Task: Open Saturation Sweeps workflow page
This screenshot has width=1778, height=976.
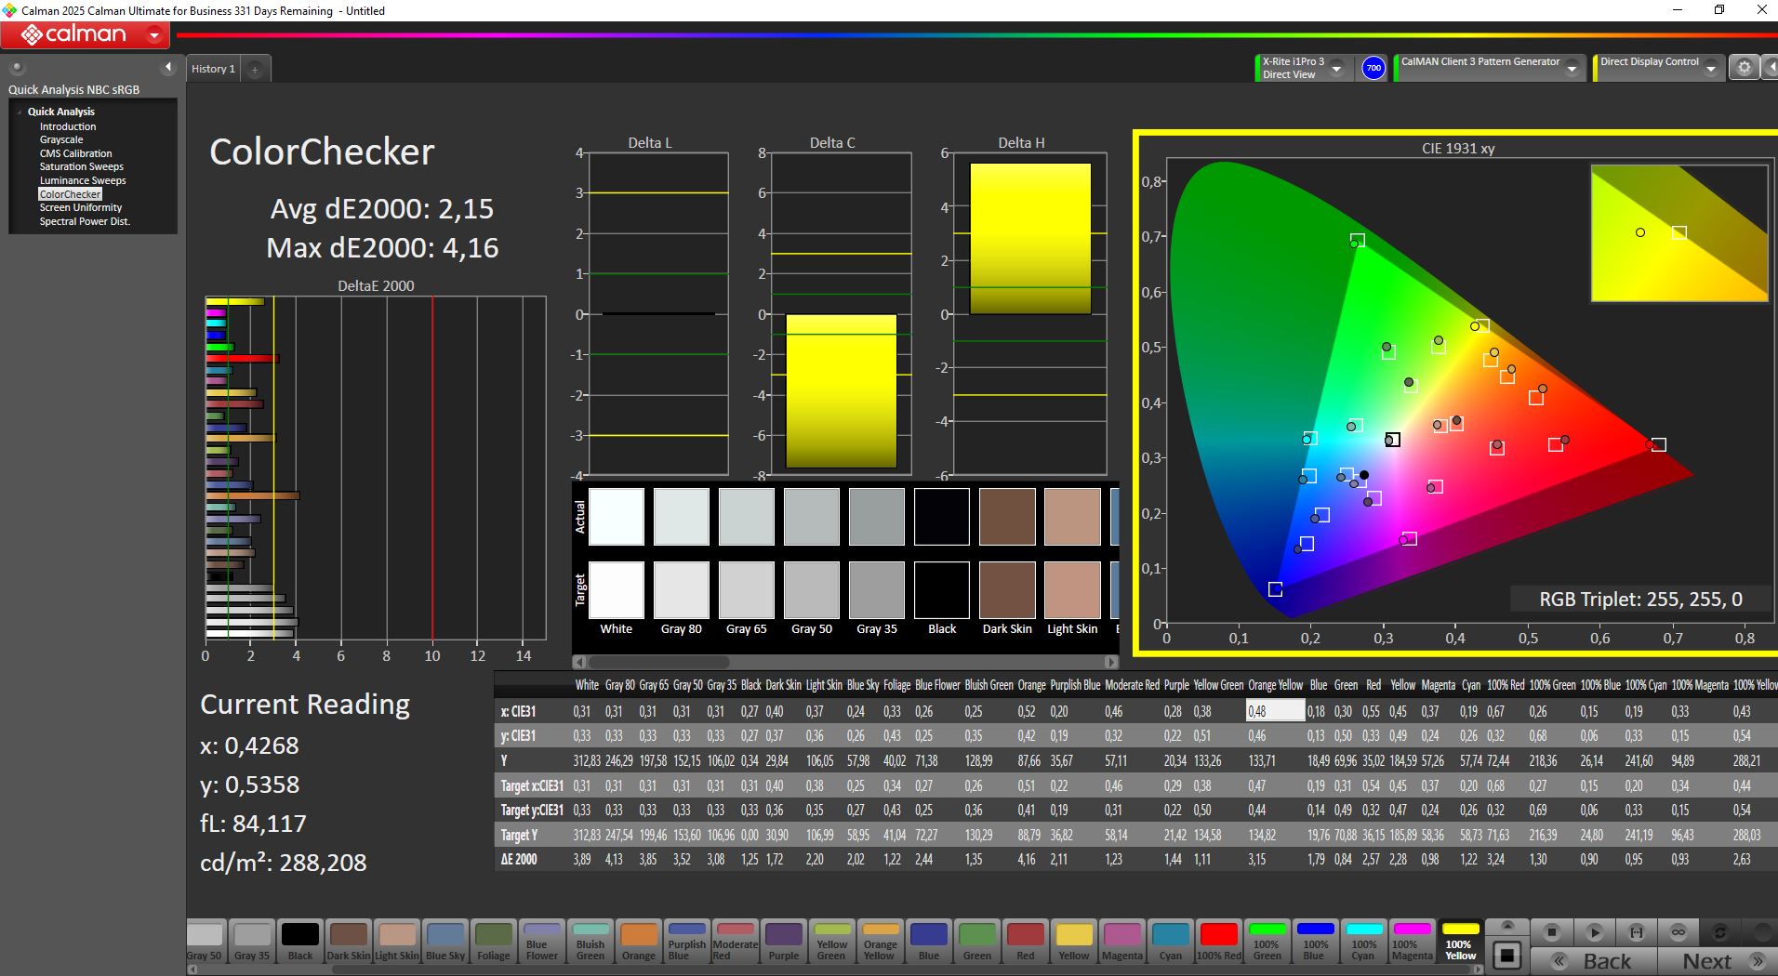Action: click(81, 166)
